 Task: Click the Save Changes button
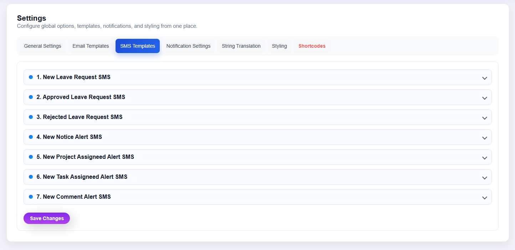click(x=47, y=218)
